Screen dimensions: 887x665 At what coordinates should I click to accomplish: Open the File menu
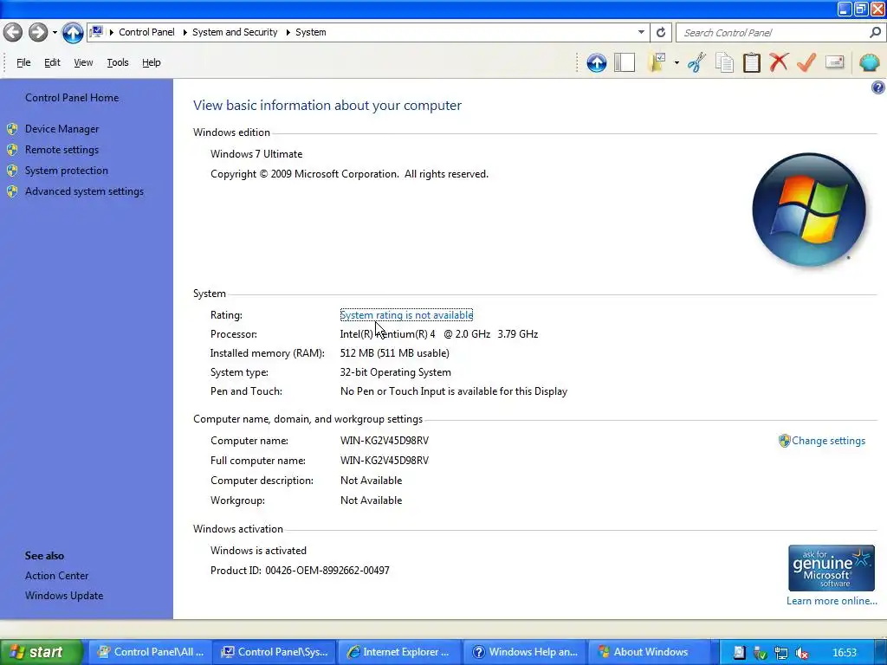click(x=23, y=62)
